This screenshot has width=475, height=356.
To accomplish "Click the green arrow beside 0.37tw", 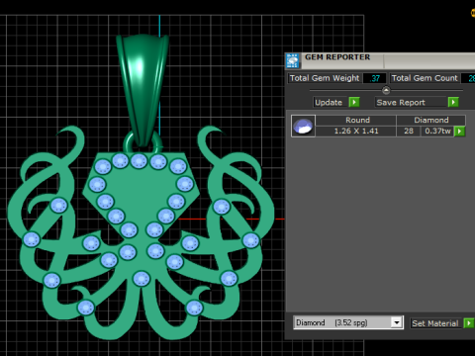I will pos(459,132).
